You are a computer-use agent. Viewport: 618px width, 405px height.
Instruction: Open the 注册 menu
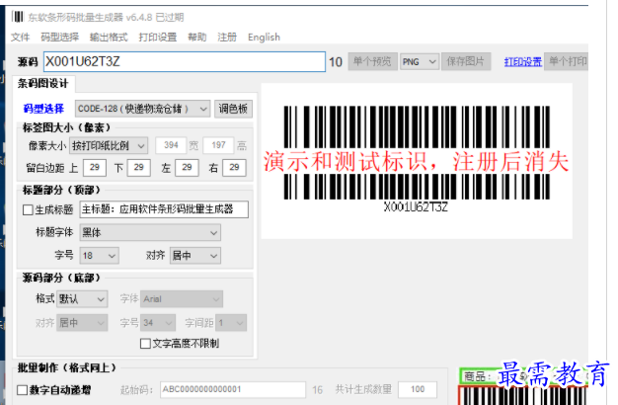pos(227,38)
